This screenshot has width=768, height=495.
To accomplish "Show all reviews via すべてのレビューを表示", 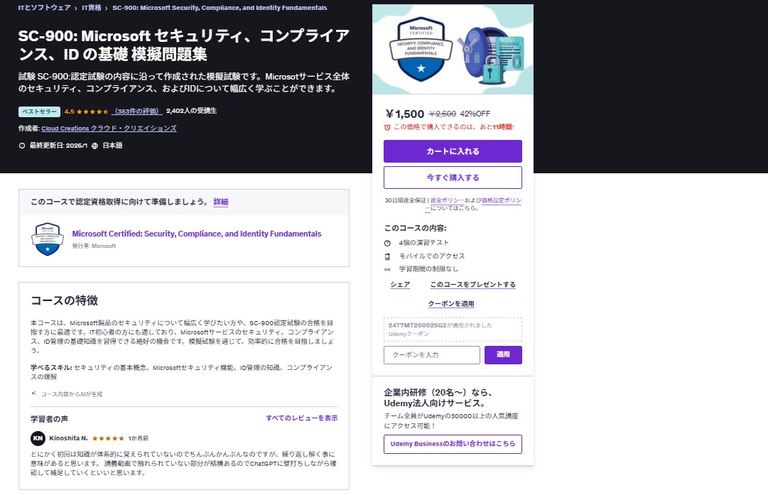I will point(302,418).
